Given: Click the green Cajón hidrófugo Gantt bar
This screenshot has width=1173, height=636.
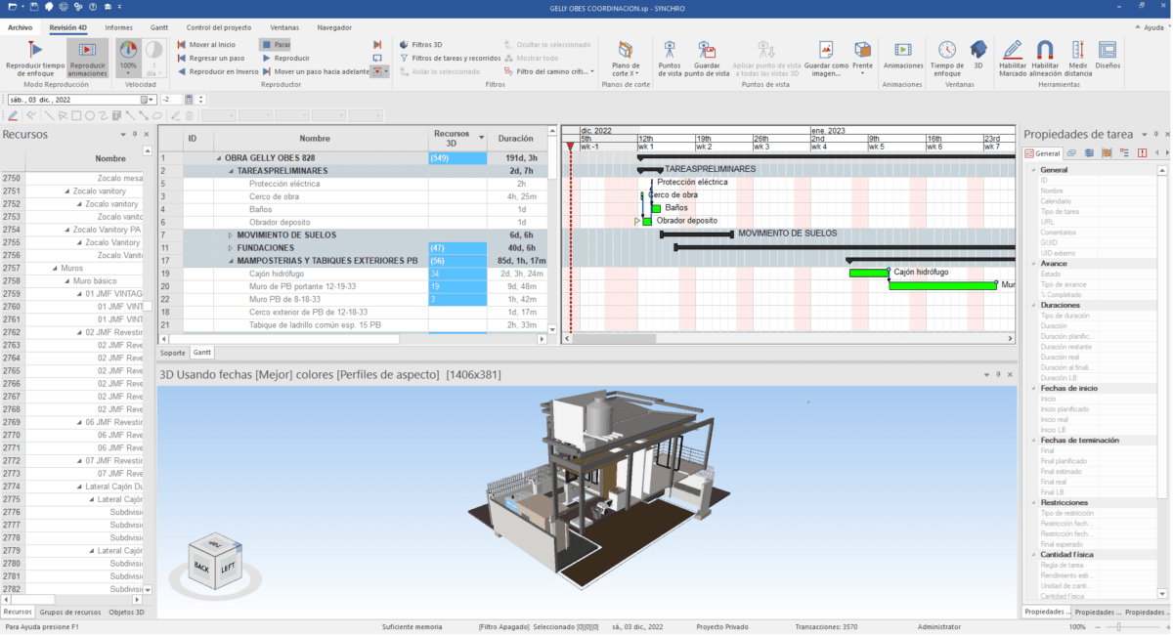Looking at the screenshot, I should [x=868, y=273].
